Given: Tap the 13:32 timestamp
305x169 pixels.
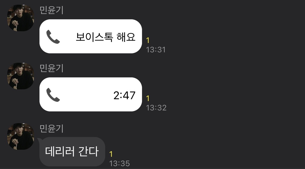Looking at the screenshot, I should [x=156, y=108].
